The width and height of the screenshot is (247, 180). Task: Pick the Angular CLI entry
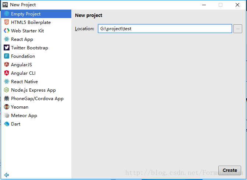point(36,73)
